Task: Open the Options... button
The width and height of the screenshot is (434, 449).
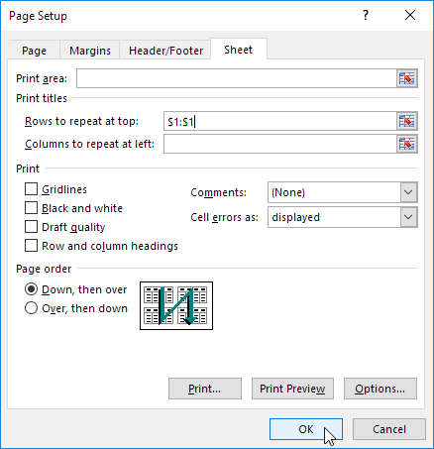Action: pos(380,389)
